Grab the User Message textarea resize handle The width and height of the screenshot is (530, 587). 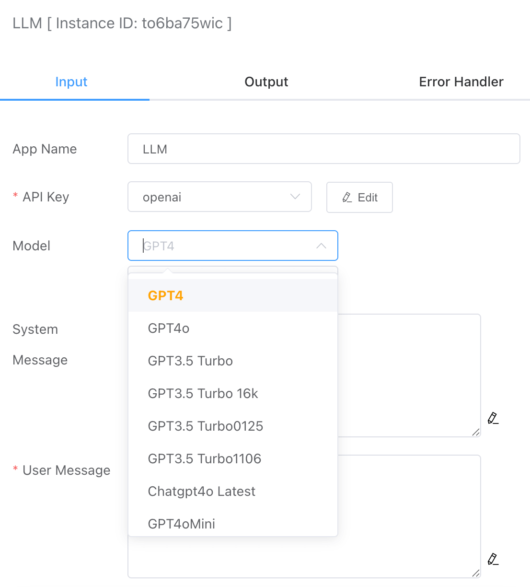click(476, 573)
